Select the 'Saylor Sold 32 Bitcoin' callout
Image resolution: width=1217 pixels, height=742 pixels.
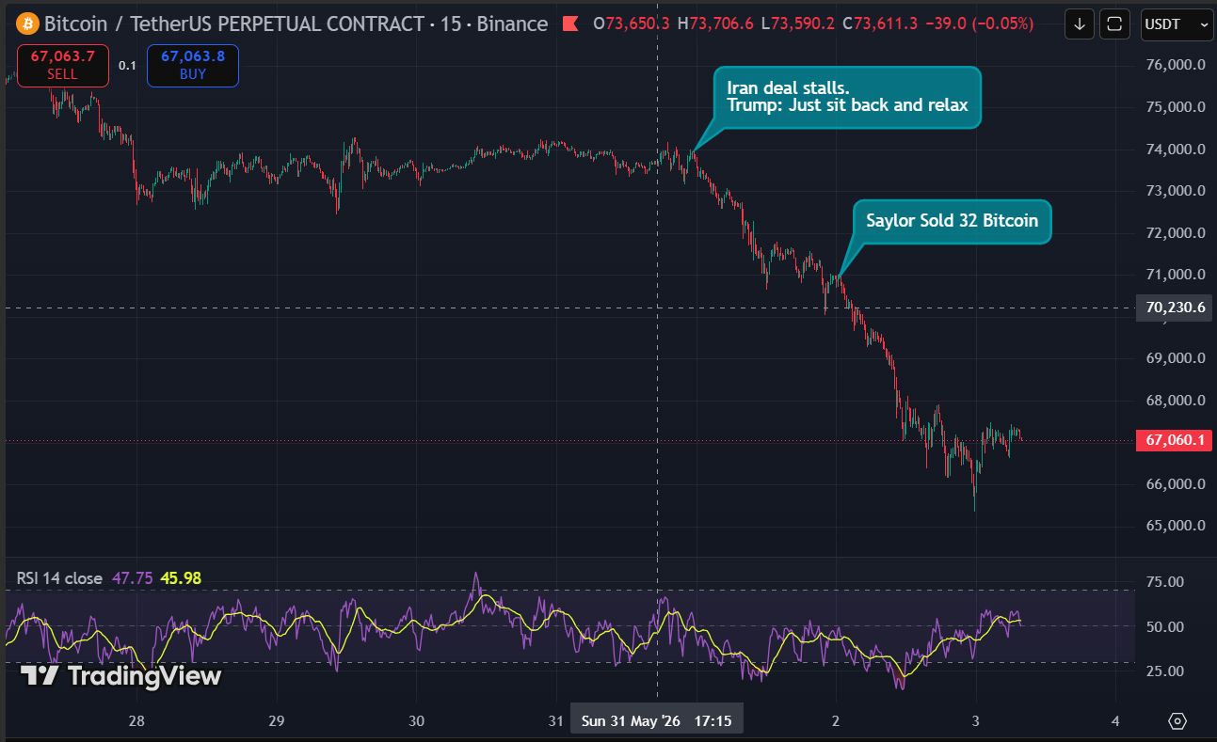tap(952, 221)
